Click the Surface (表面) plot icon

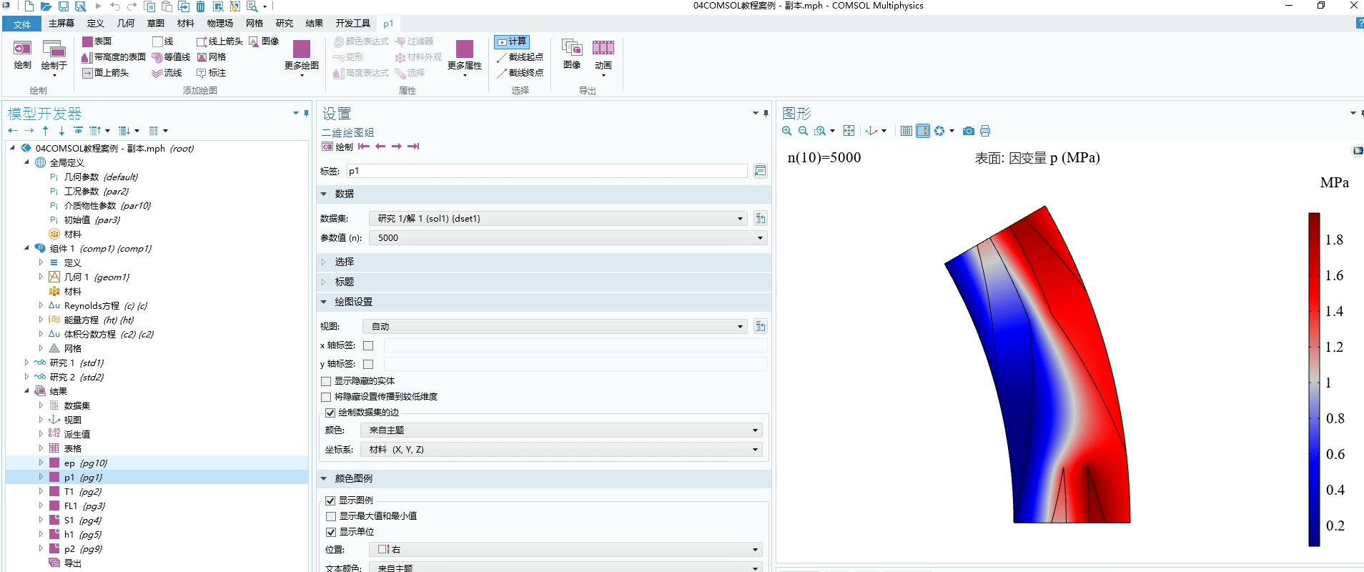(87, 41)
